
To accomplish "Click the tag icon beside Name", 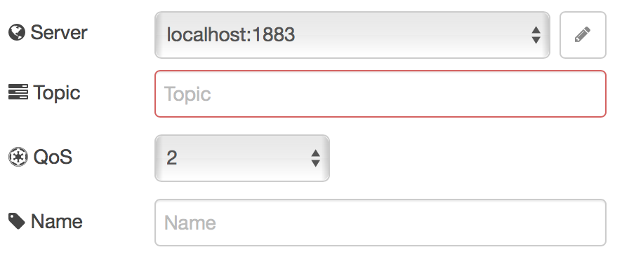I will (17, 221).
